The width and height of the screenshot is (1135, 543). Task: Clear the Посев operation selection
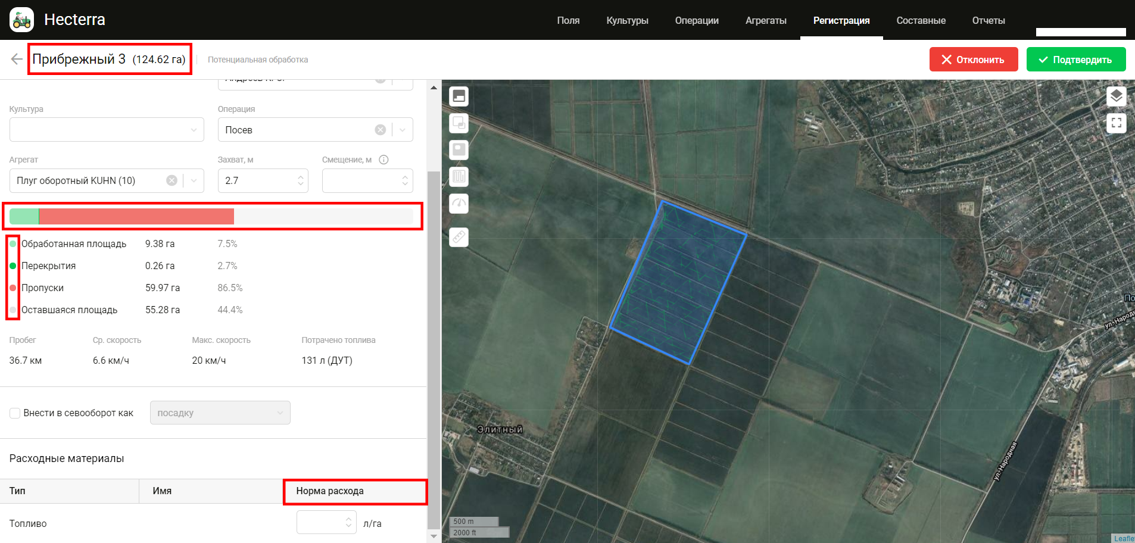point(381,130)
